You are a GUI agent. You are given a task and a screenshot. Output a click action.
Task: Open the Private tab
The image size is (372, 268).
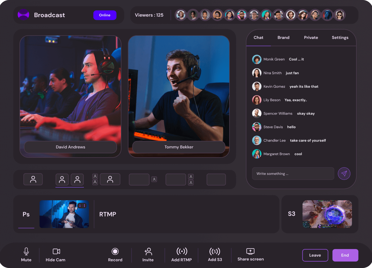coord(311,37)
